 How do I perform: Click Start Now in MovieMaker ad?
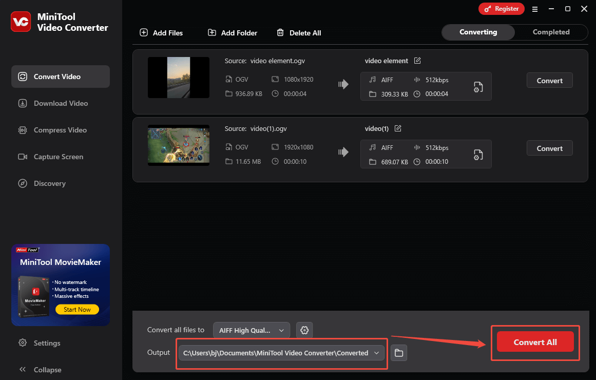(x=77, y=310)
